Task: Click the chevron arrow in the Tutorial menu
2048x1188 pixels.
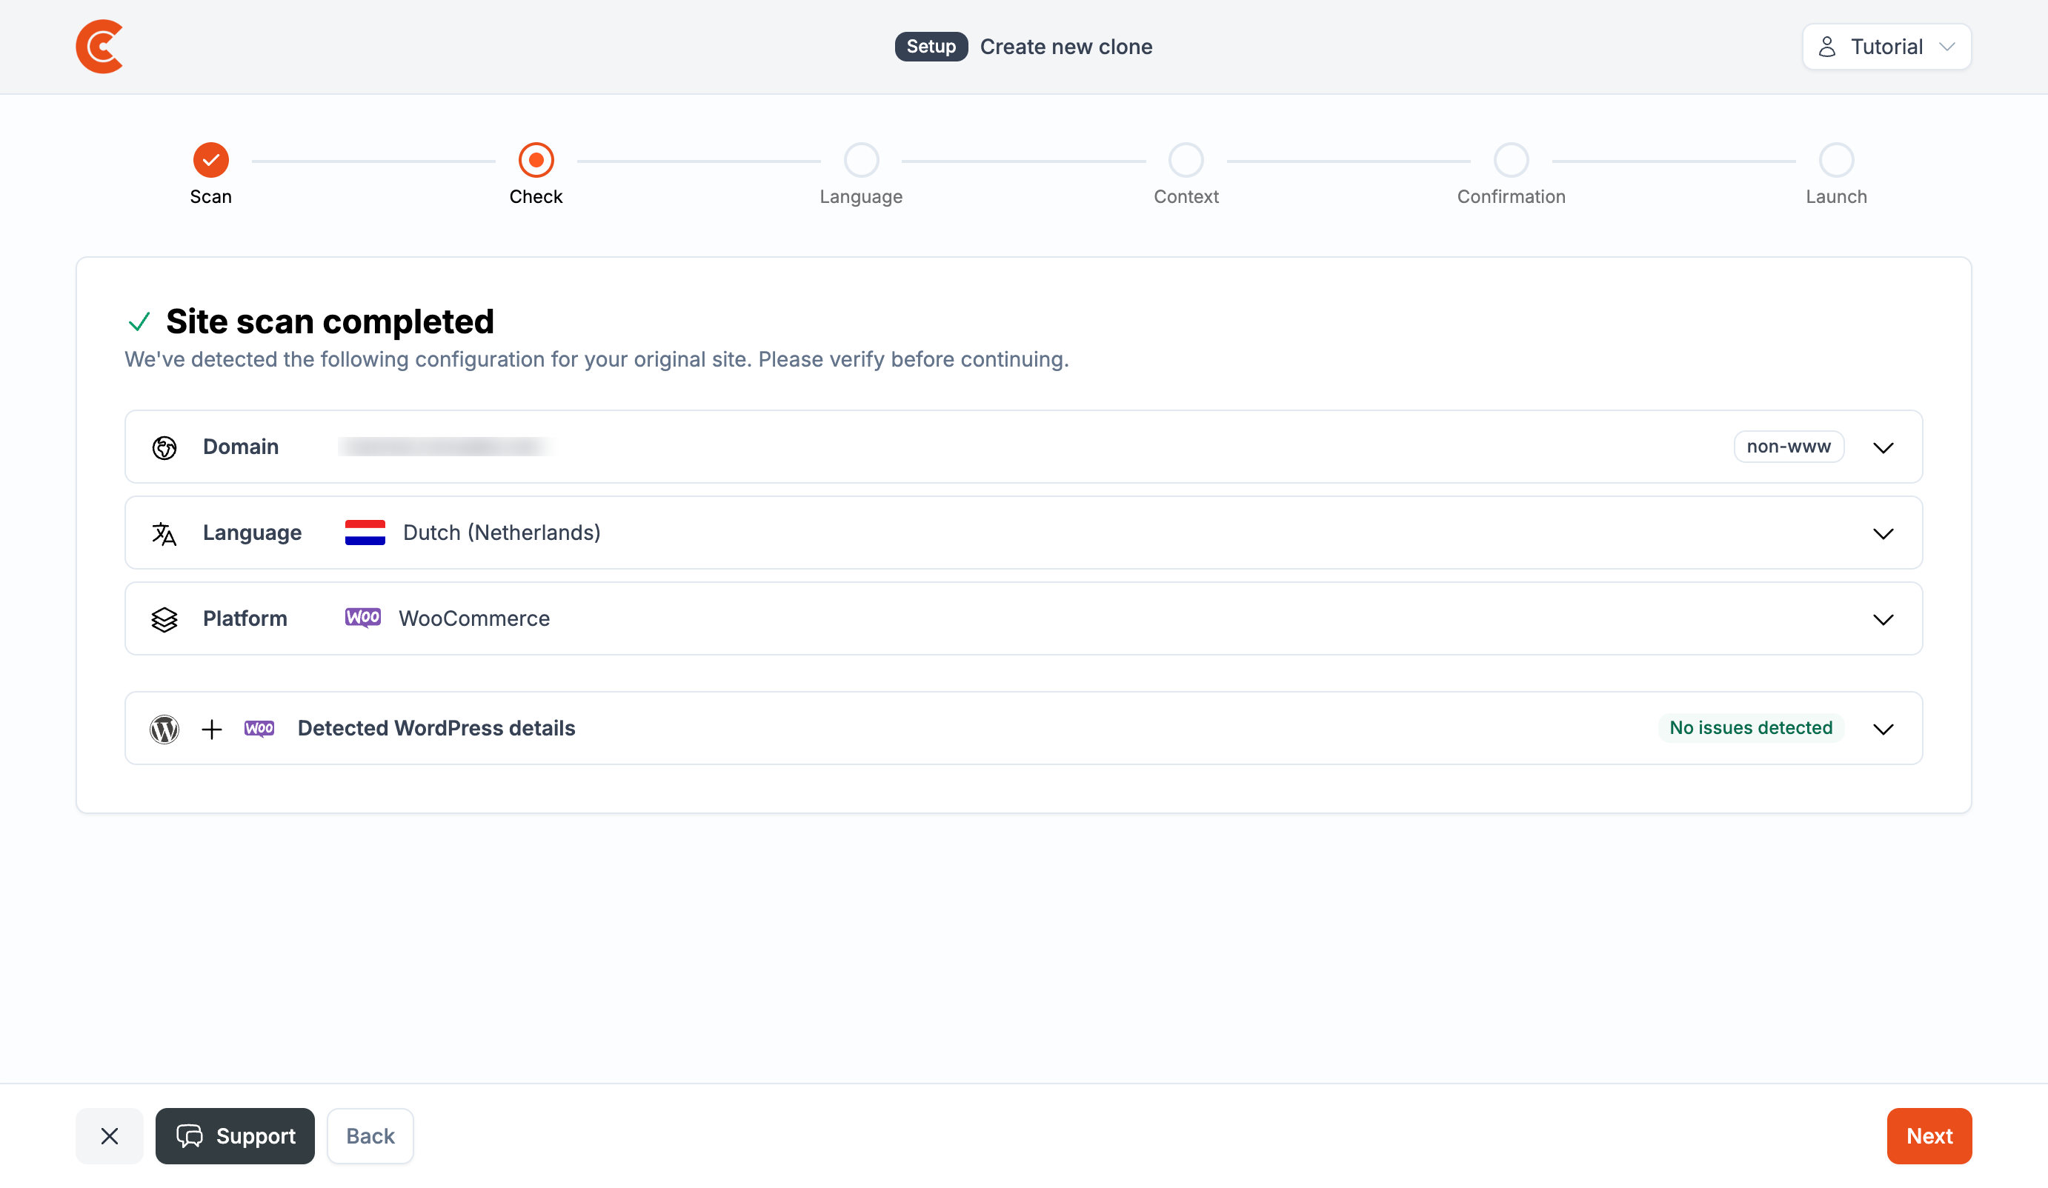Action: click(1946, 47)
